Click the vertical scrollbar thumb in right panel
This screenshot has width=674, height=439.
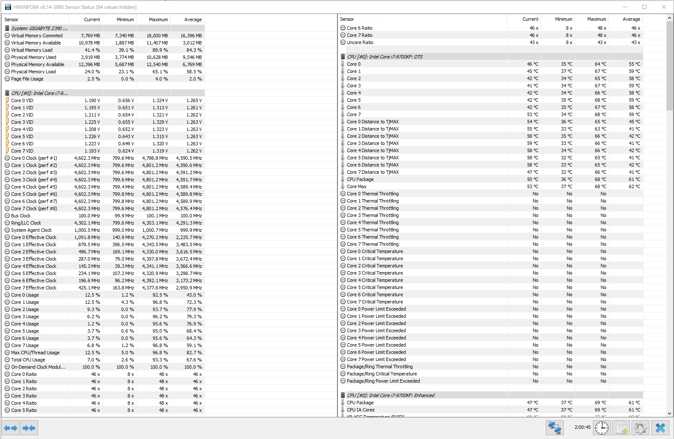pos(670,66)
